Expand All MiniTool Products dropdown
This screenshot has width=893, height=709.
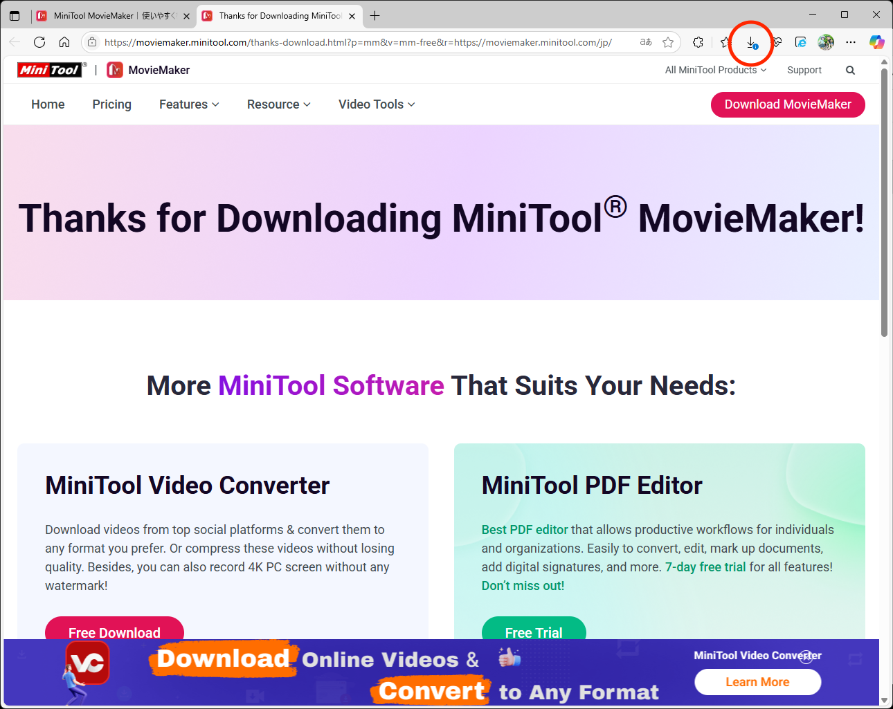click(x=716, y=70)
